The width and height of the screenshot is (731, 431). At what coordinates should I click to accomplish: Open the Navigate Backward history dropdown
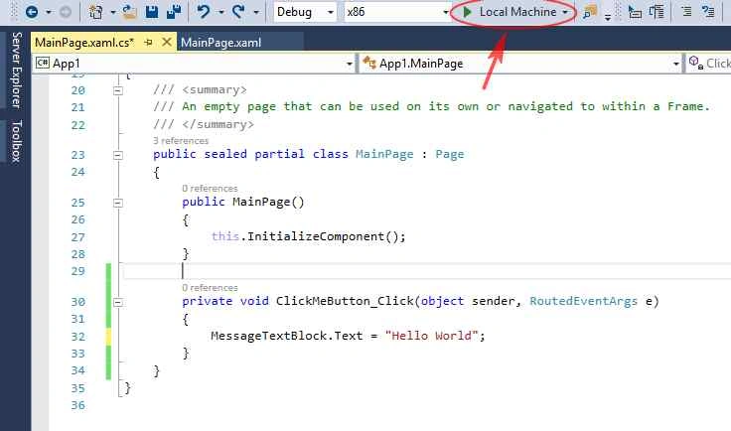(49, 12)
